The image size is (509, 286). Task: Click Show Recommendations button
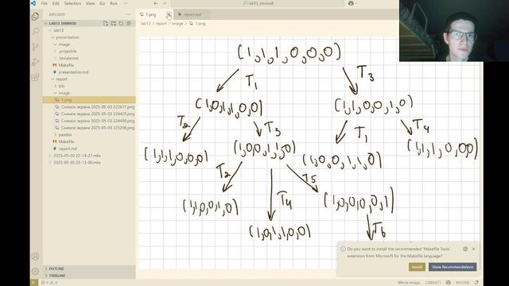(x=453, y=267)
